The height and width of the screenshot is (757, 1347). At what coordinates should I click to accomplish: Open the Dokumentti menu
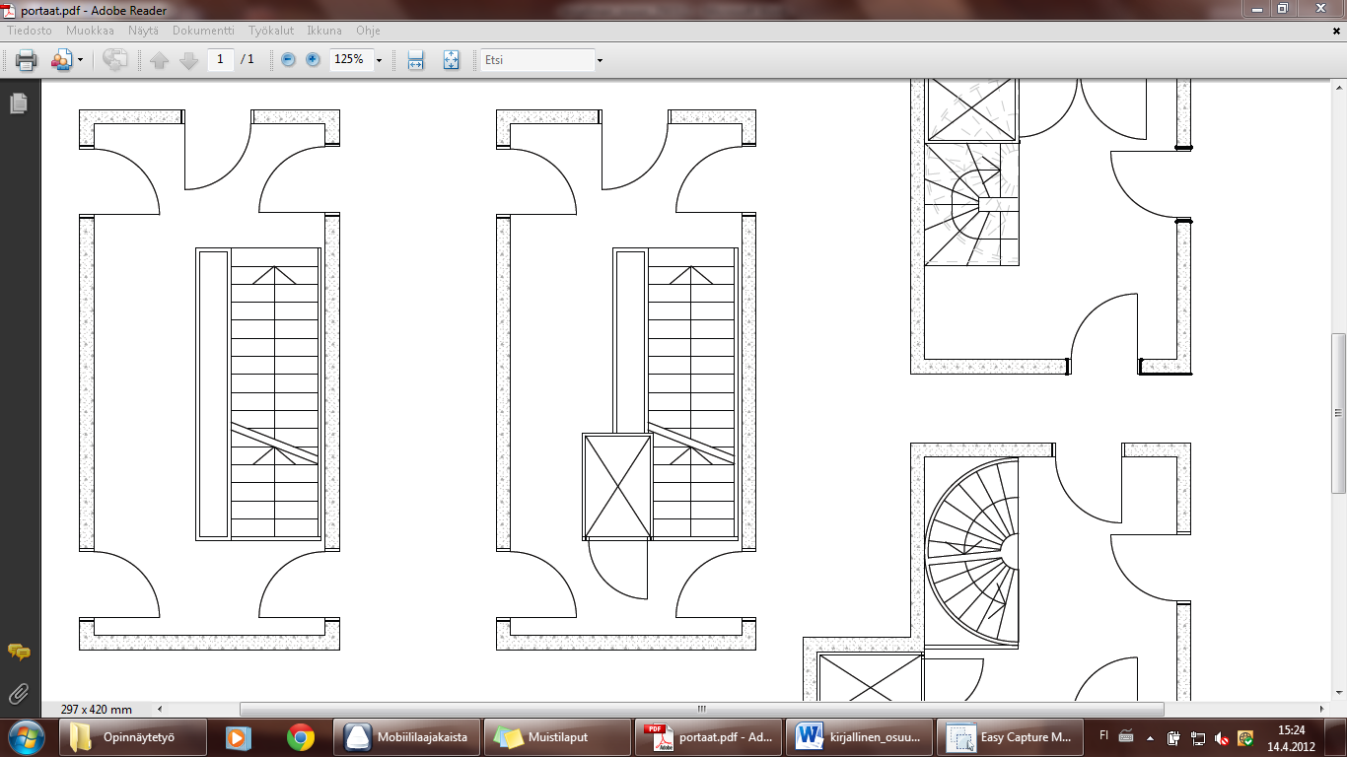click(x=203, y=31)
